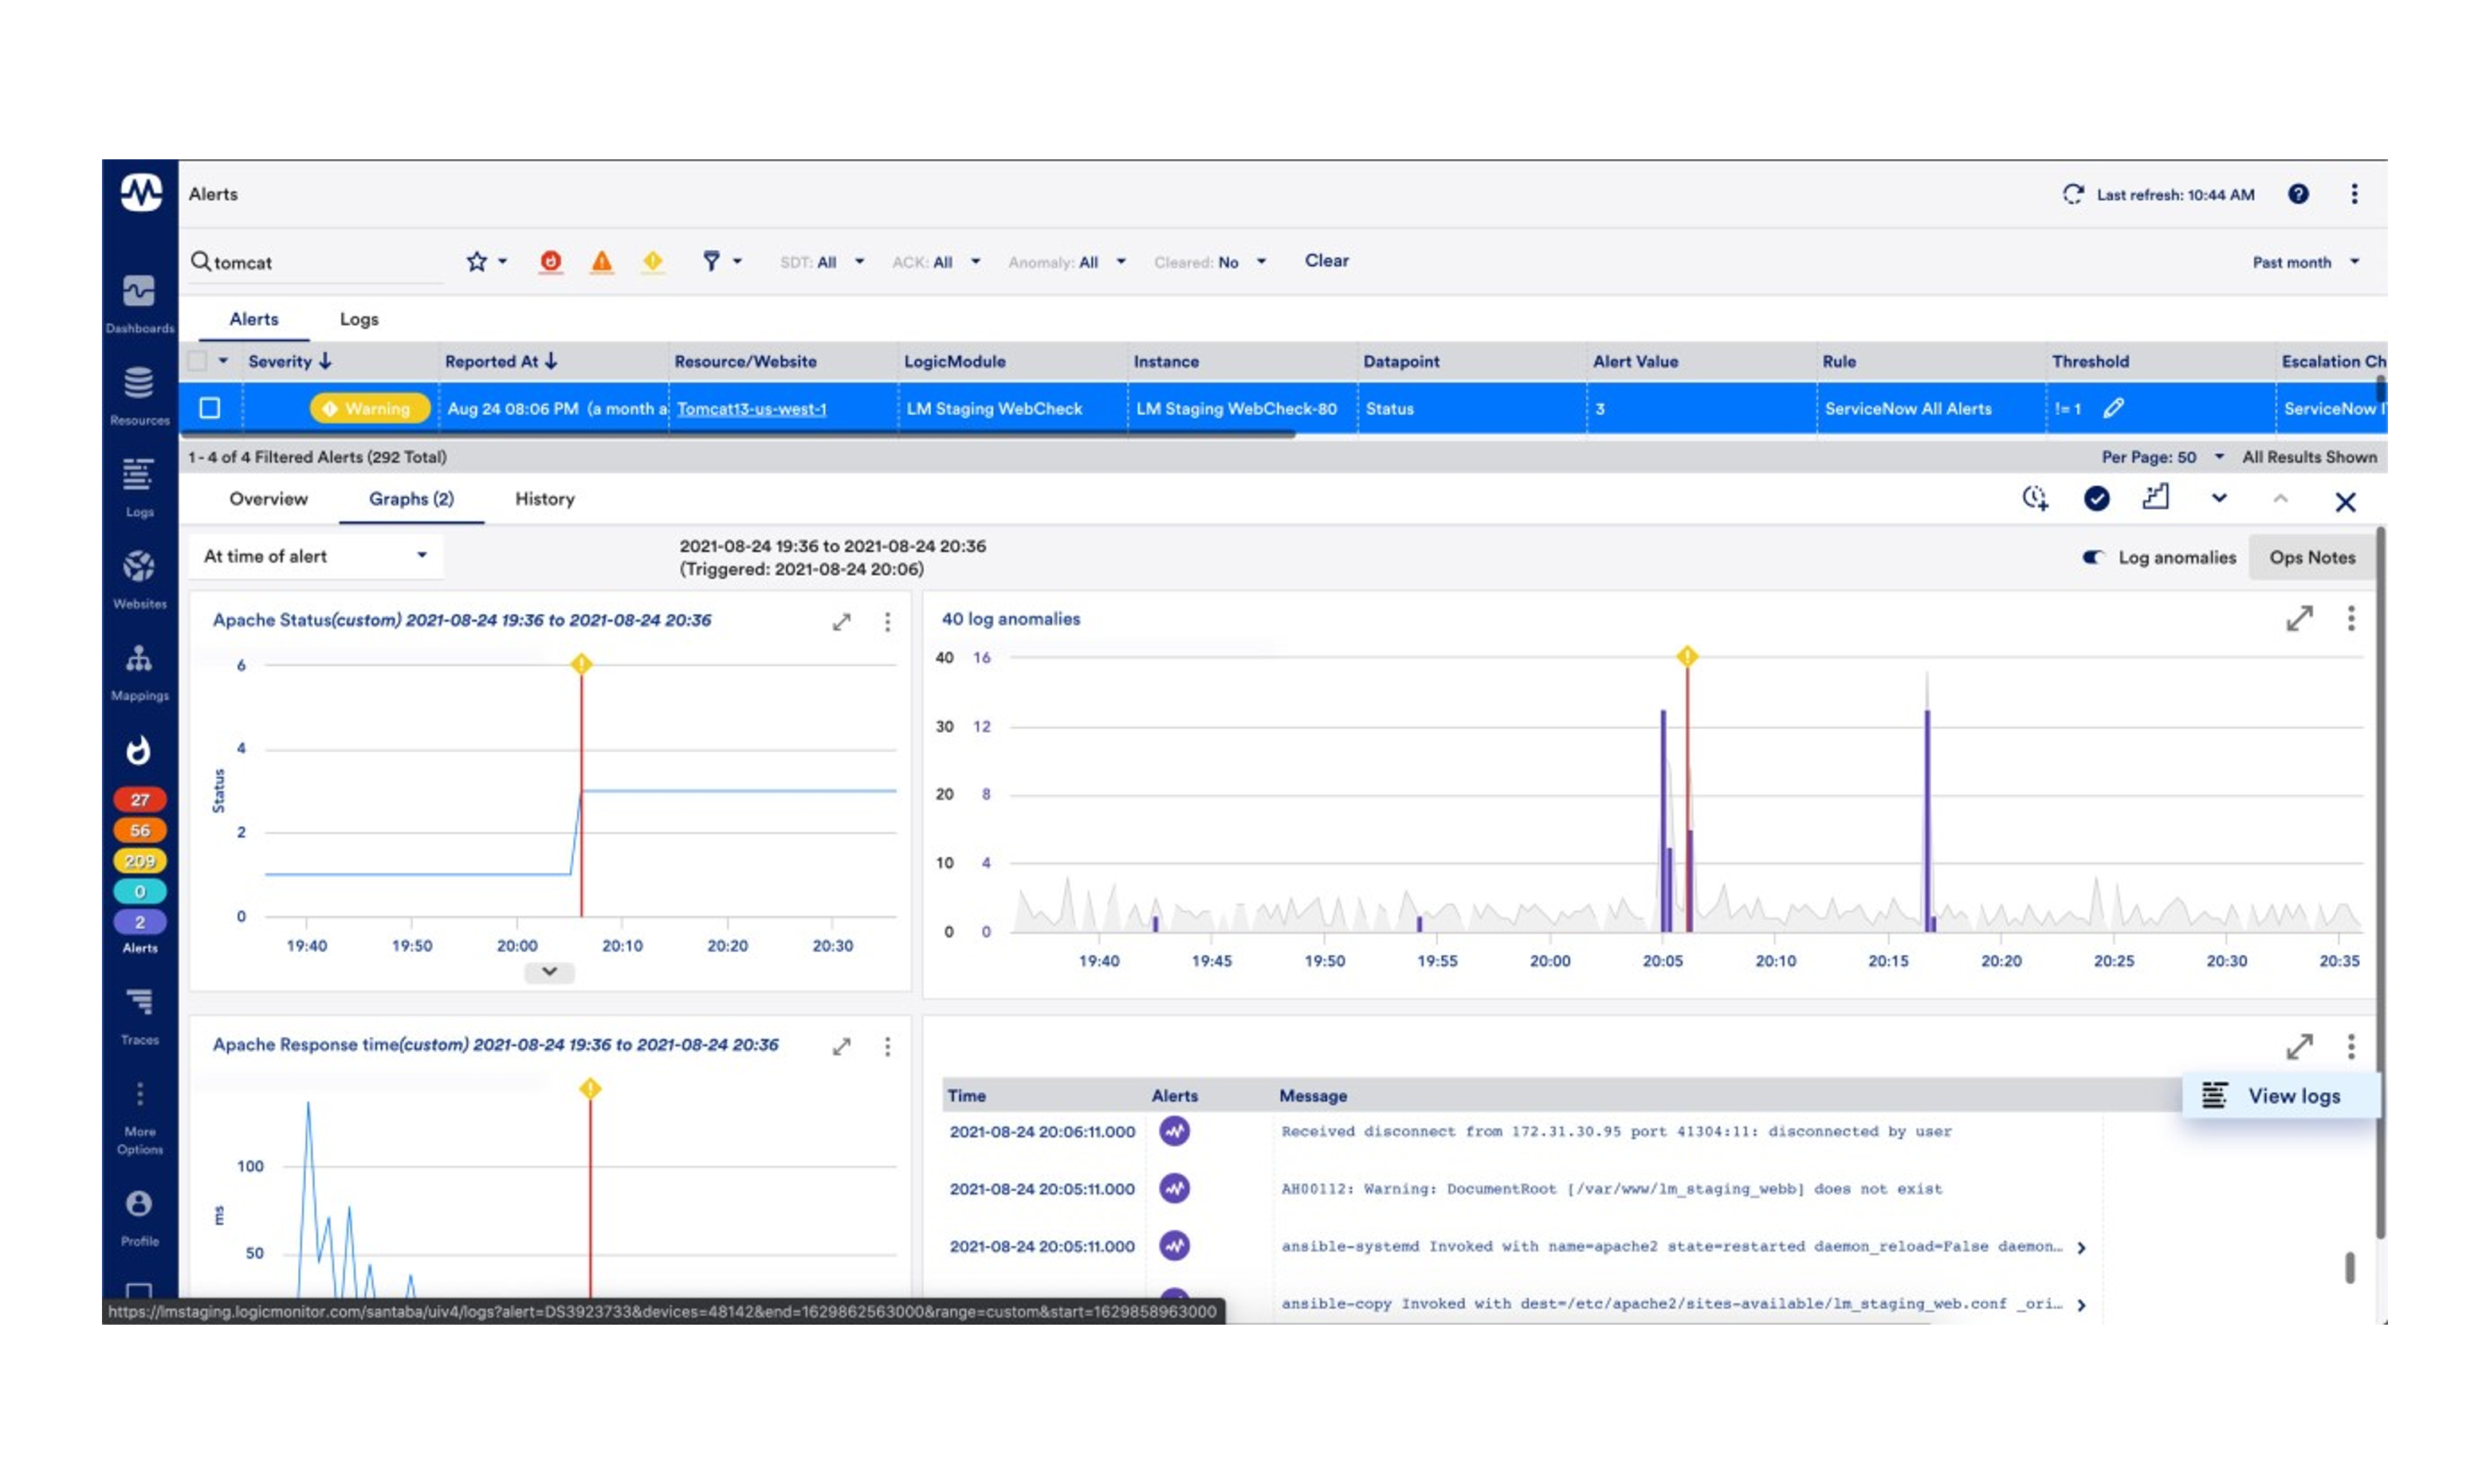Switch to the Logs tab
Image resolution: width=2490 pixels, height=1484 pixels.
pos(359,319)
